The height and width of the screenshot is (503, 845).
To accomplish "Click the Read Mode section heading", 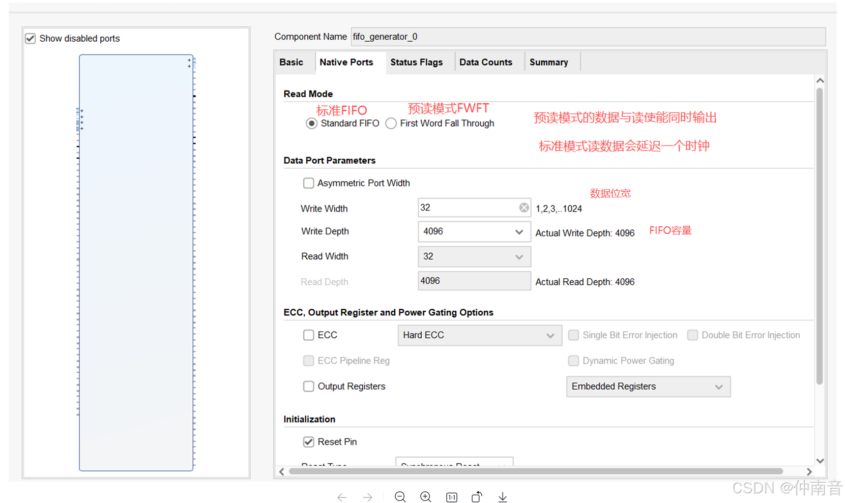I will pos(308,94).
